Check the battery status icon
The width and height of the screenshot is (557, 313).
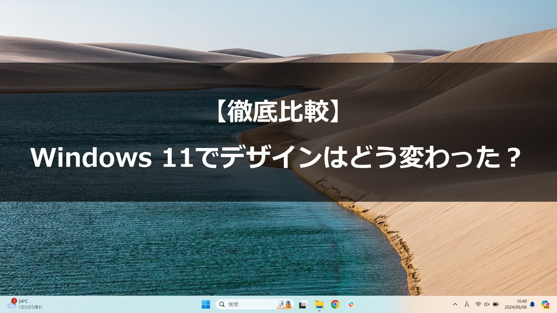click(496, 304)
